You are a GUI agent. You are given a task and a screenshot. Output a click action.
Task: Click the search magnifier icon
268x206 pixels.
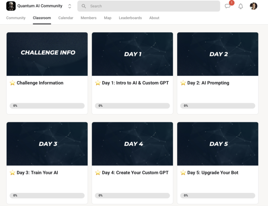tap(84, 6)
